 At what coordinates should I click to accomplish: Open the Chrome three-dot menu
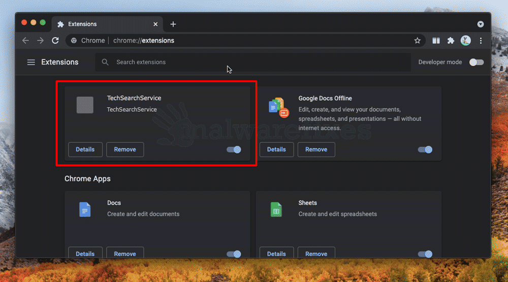[481, 41]
